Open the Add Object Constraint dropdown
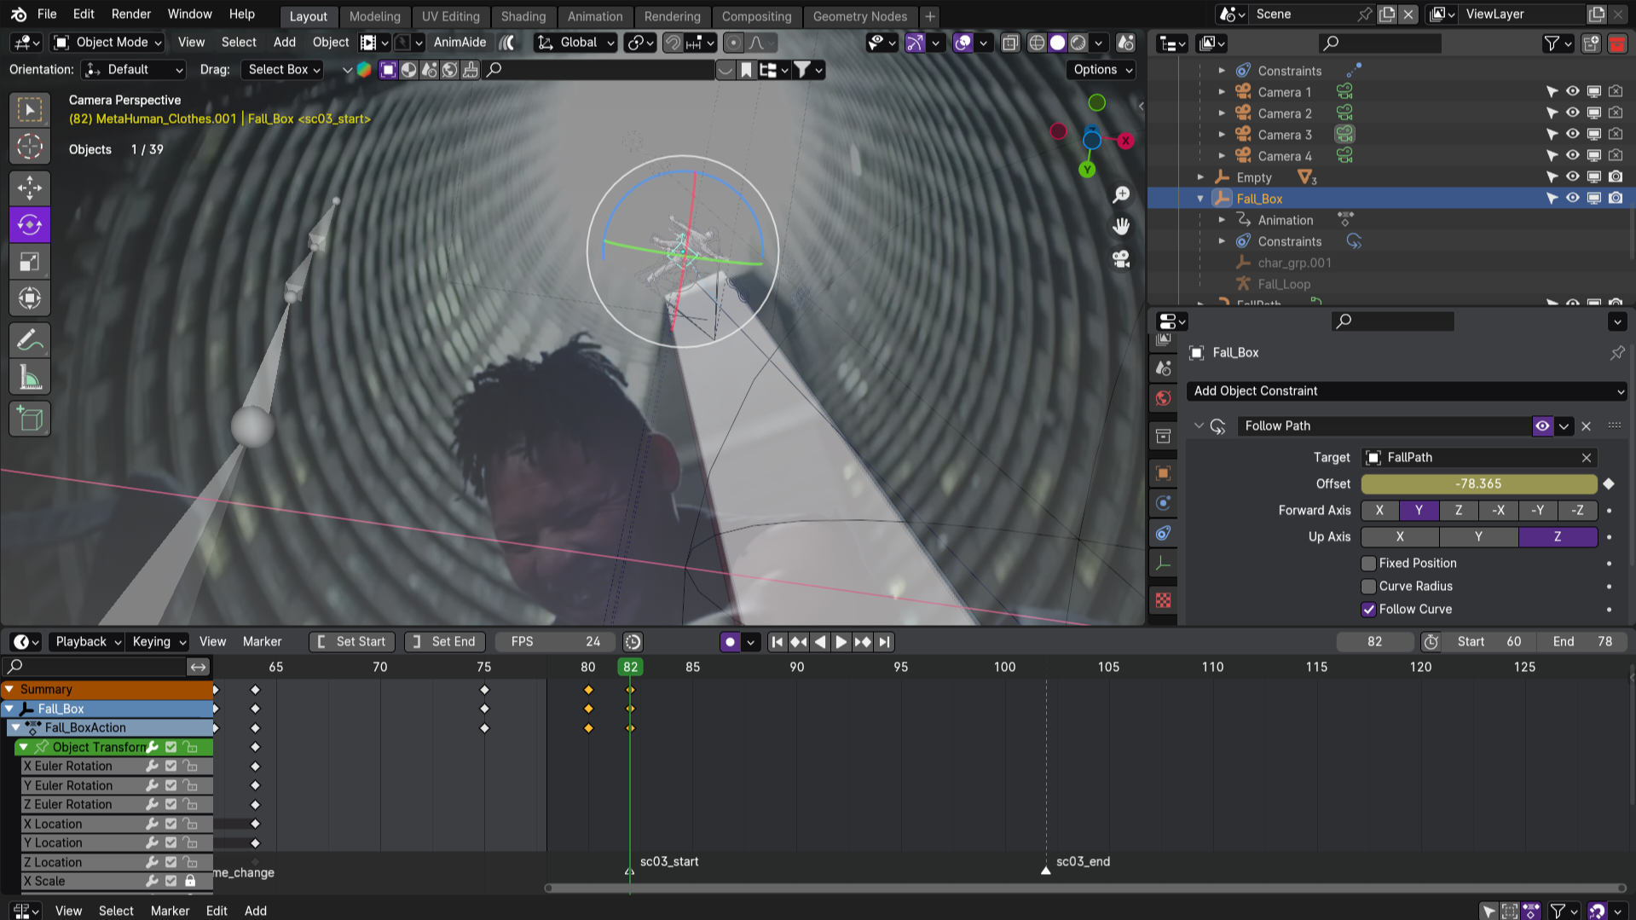 pyautogui.click(x=1406, y=391)
